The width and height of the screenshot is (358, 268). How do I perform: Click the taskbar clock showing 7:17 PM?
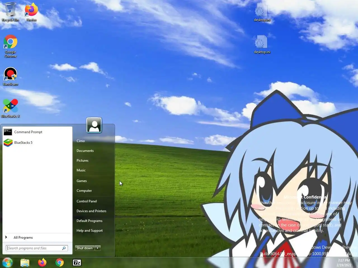click(344, 263)
